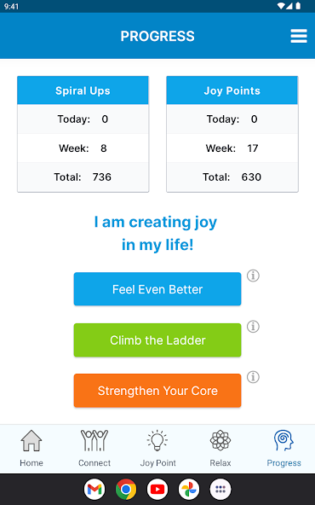The width and height of the screenshot is (315, 505).
Task: Select the Joy Point lightbulb icon
Action: click(x=157, y=440)
